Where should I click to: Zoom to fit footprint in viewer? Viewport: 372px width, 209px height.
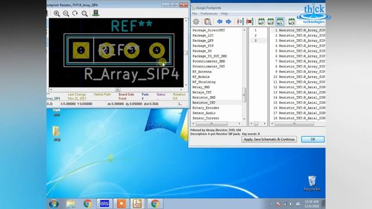[84, 13]
